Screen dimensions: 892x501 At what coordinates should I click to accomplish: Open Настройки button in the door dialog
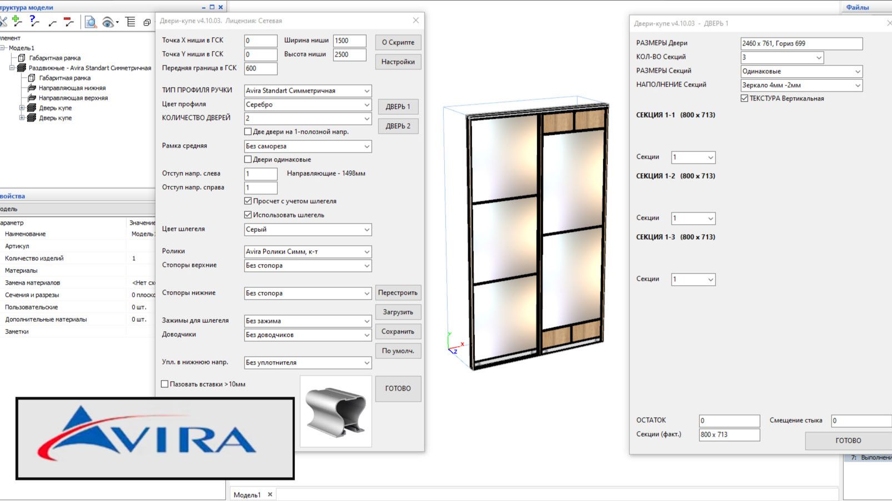[398, 62]
